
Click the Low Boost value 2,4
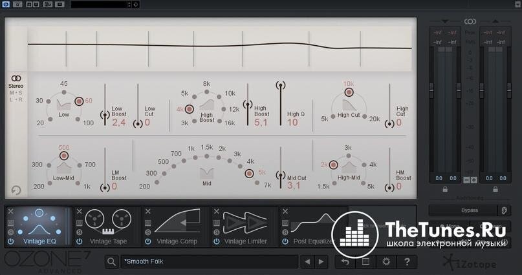click(119, 123)
